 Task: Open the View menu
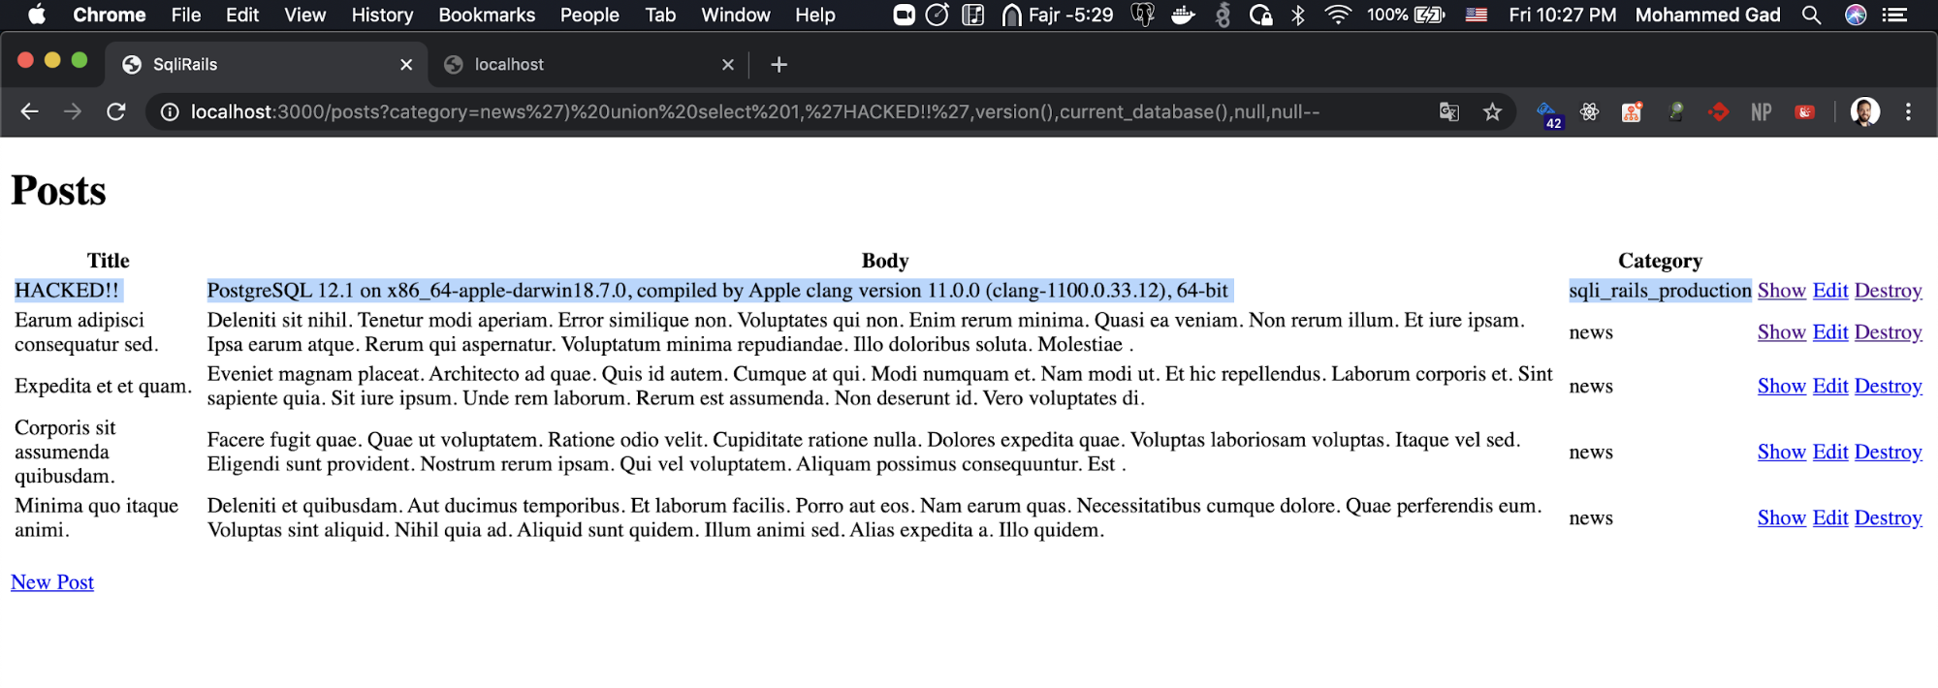pos(304,15)
